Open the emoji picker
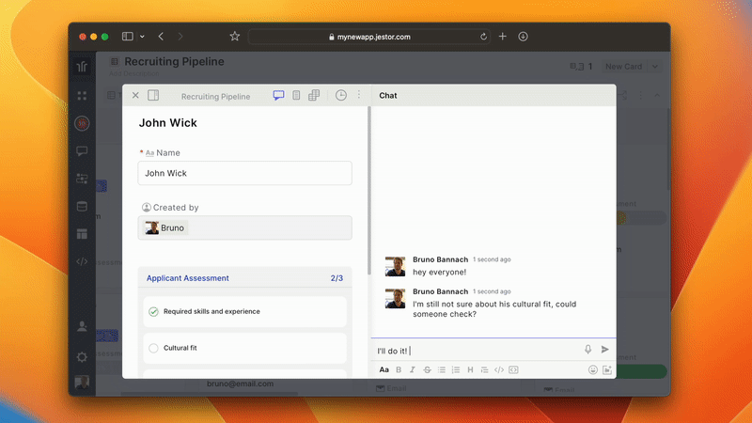 pyautogui.click(x=593, y=369)
